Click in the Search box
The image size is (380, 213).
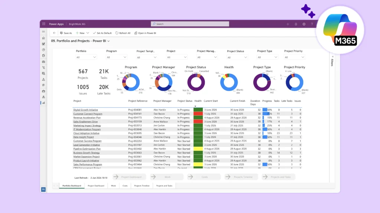tap(190, 24)
